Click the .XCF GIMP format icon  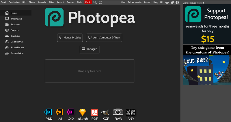point(105,113)
